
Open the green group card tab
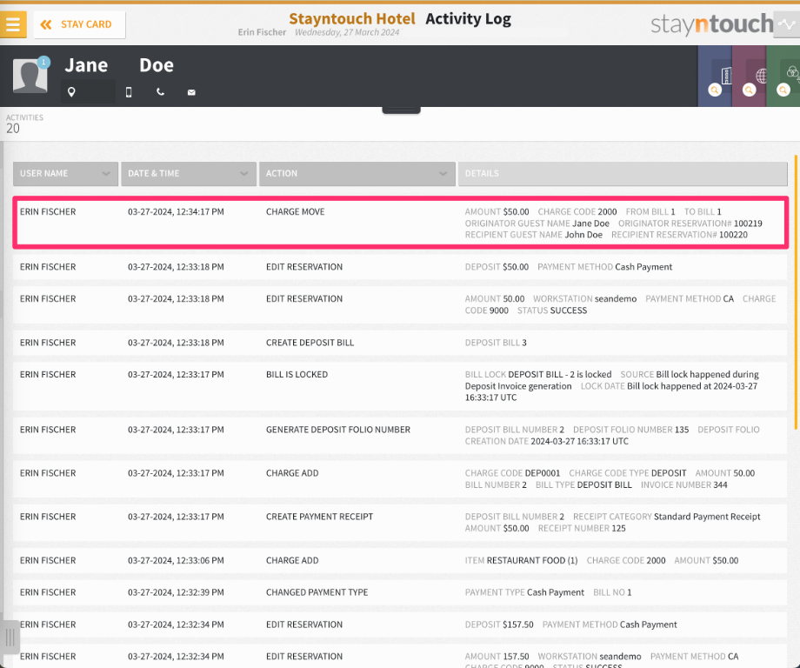(x=783, y=76)
